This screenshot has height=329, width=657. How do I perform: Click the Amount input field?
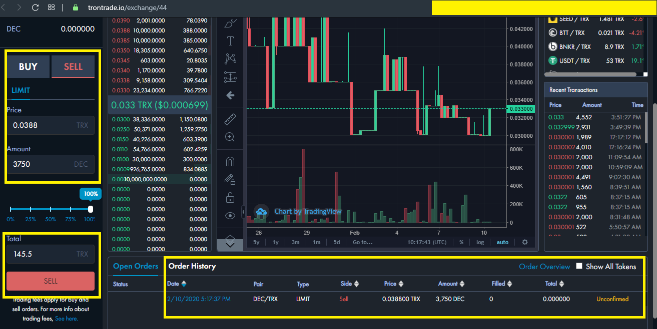(x=51, y=164)
